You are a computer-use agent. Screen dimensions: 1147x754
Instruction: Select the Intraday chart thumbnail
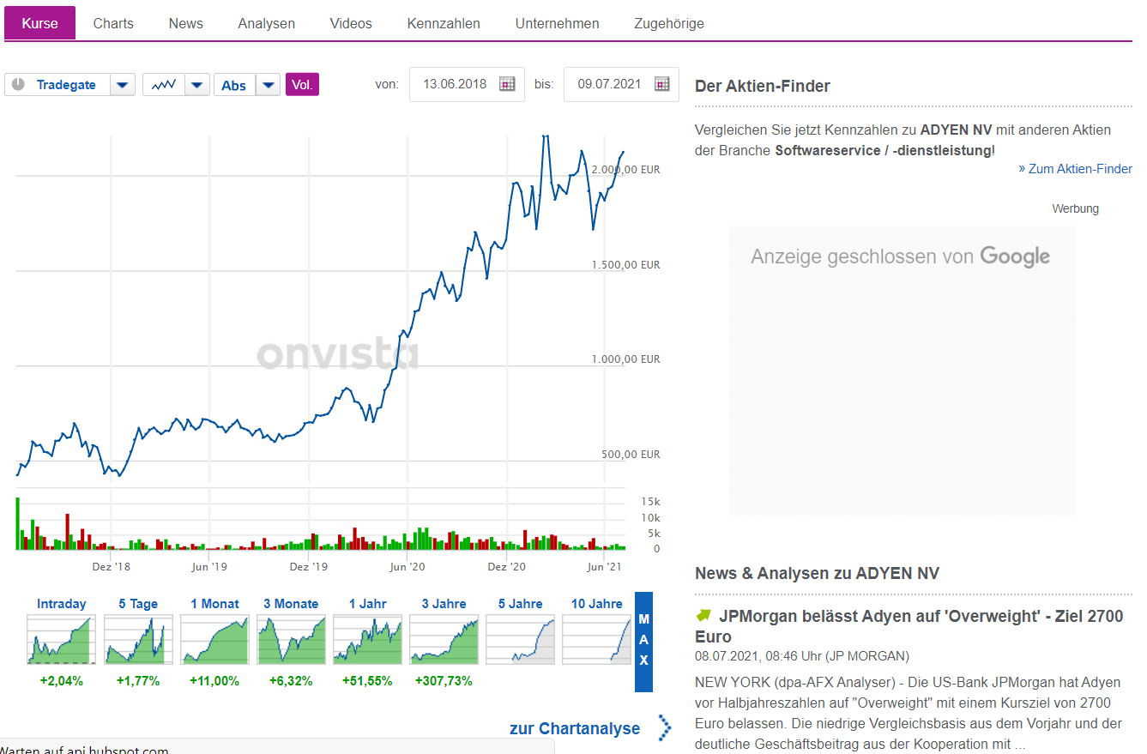click(60, 638)
